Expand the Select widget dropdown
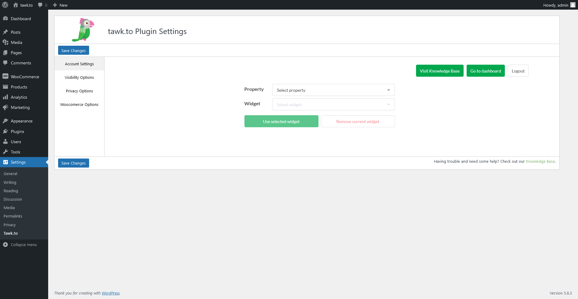The width and height of the screenshot is (578, 299). pos(333,104)
